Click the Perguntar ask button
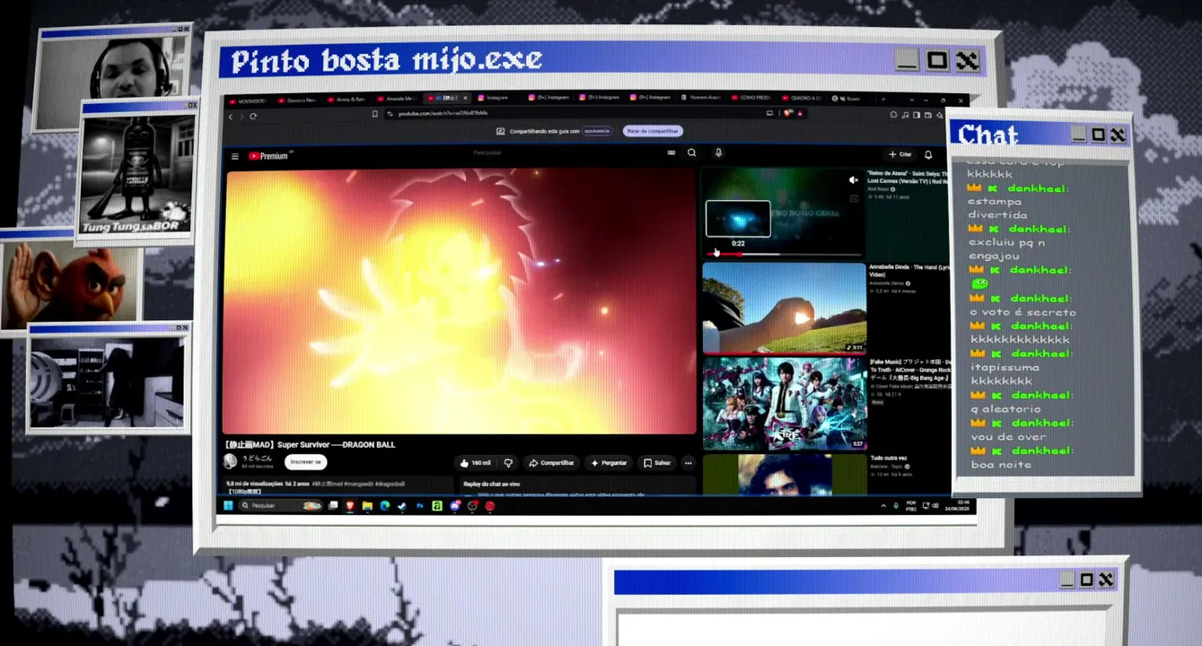The width and height of the screenshot is (1202, 646). [609, 463]
